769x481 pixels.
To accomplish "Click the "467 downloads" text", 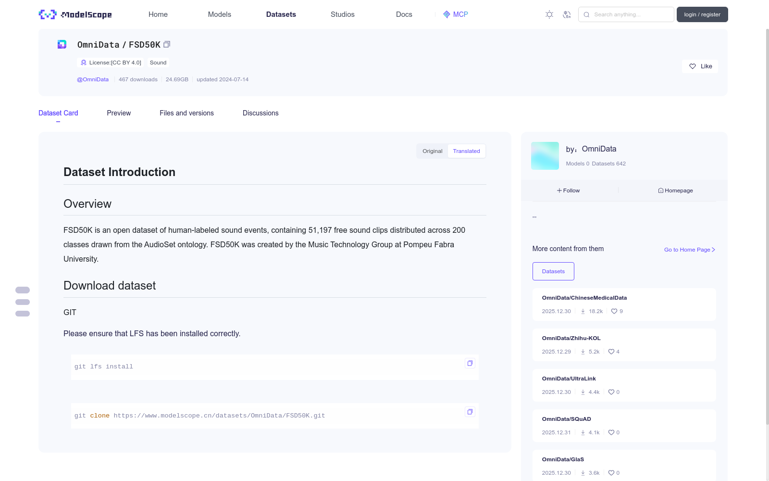I will (138, 79).
